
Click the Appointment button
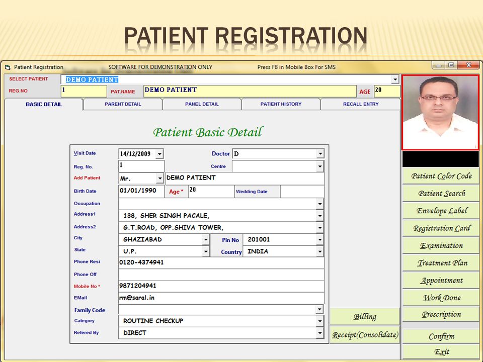[441, 281]
